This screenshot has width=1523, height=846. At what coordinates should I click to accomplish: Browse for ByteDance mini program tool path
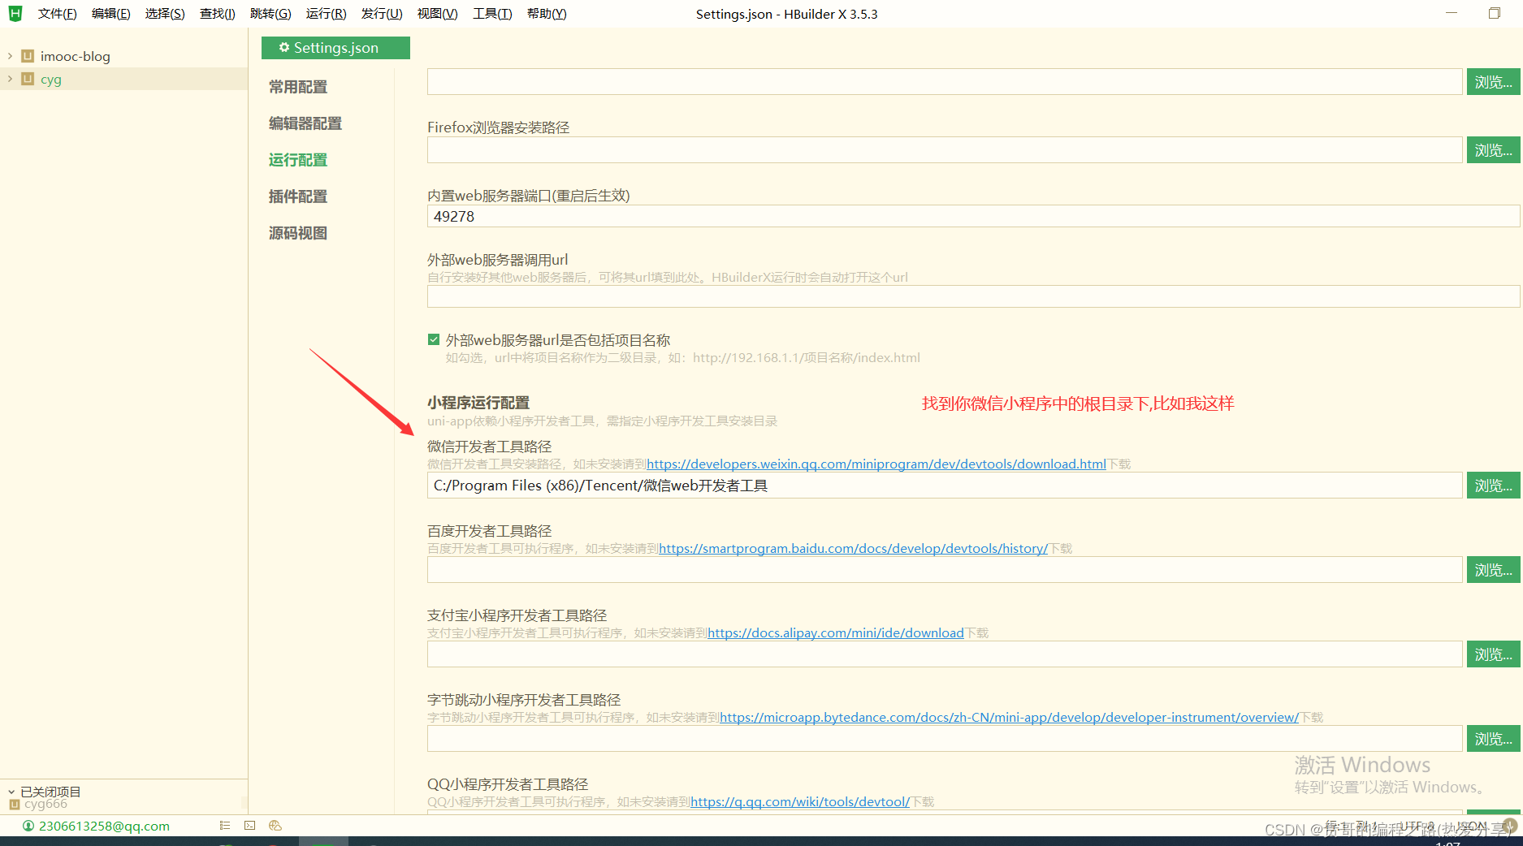(1493, 739)
